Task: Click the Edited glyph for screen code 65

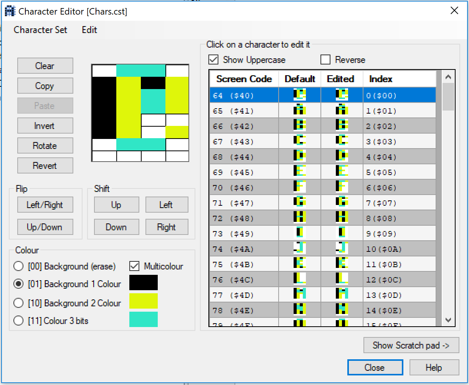Action: coord(342,111)
